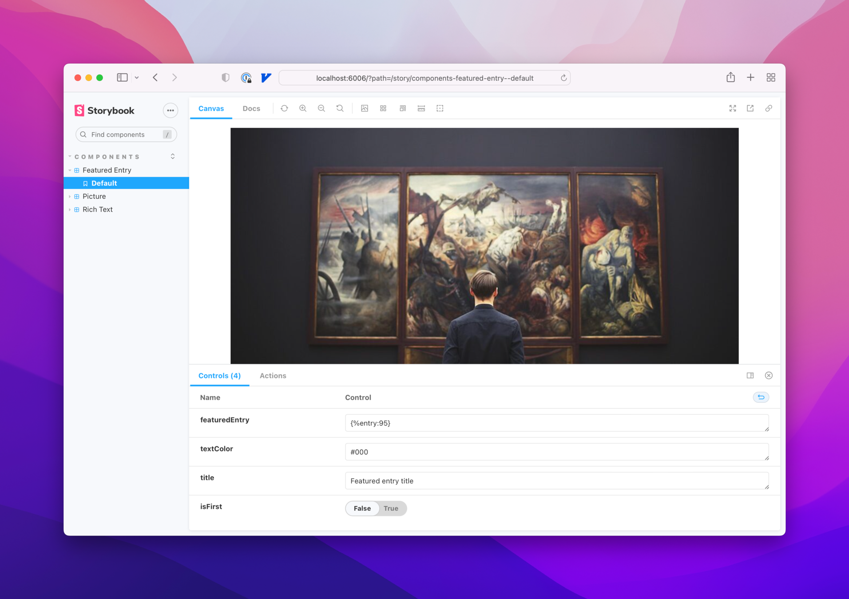Image resolution: width=849 pixels, height=599 pixels.
Task: Zoom out of the canvas
Action: [x=321, y=108]
